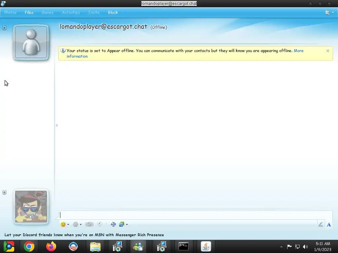Expand the options arrow next to your own picture
The width and height of the screenshot is (338, 253).
point(4,192)
